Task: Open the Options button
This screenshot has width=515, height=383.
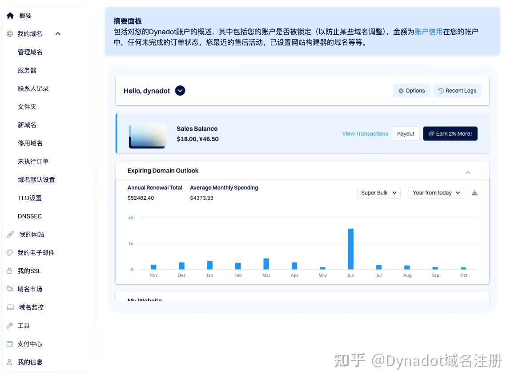Action: [x=411, y=91]
